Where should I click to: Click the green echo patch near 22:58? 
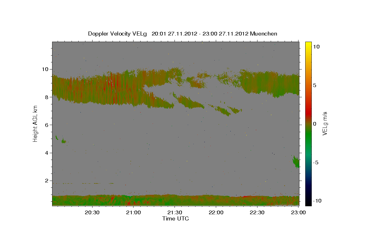click(x=296, y=162)
